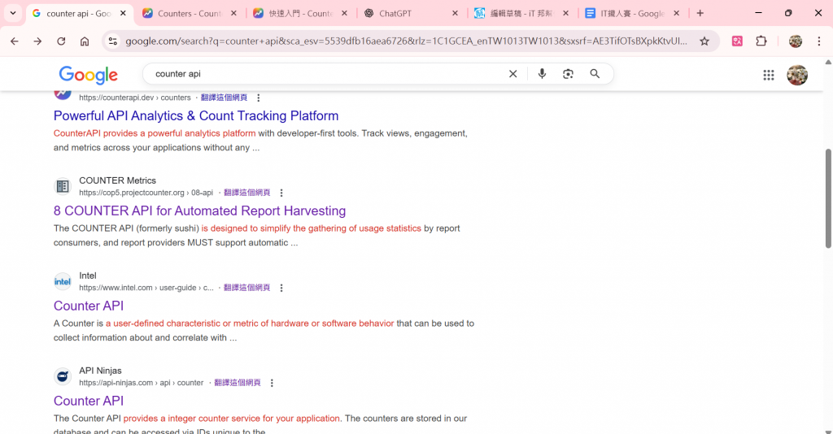Click the address bar URL

tap(407, 41)
